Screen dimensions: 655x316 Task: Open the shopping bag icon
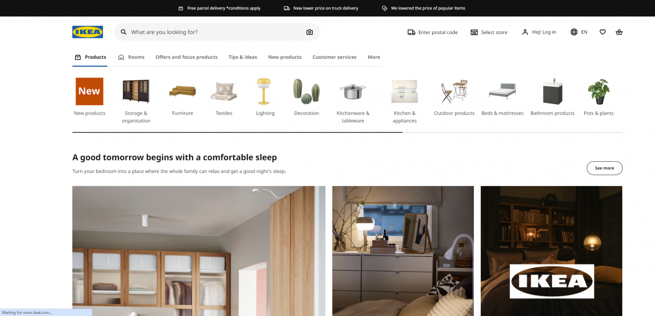619,32
